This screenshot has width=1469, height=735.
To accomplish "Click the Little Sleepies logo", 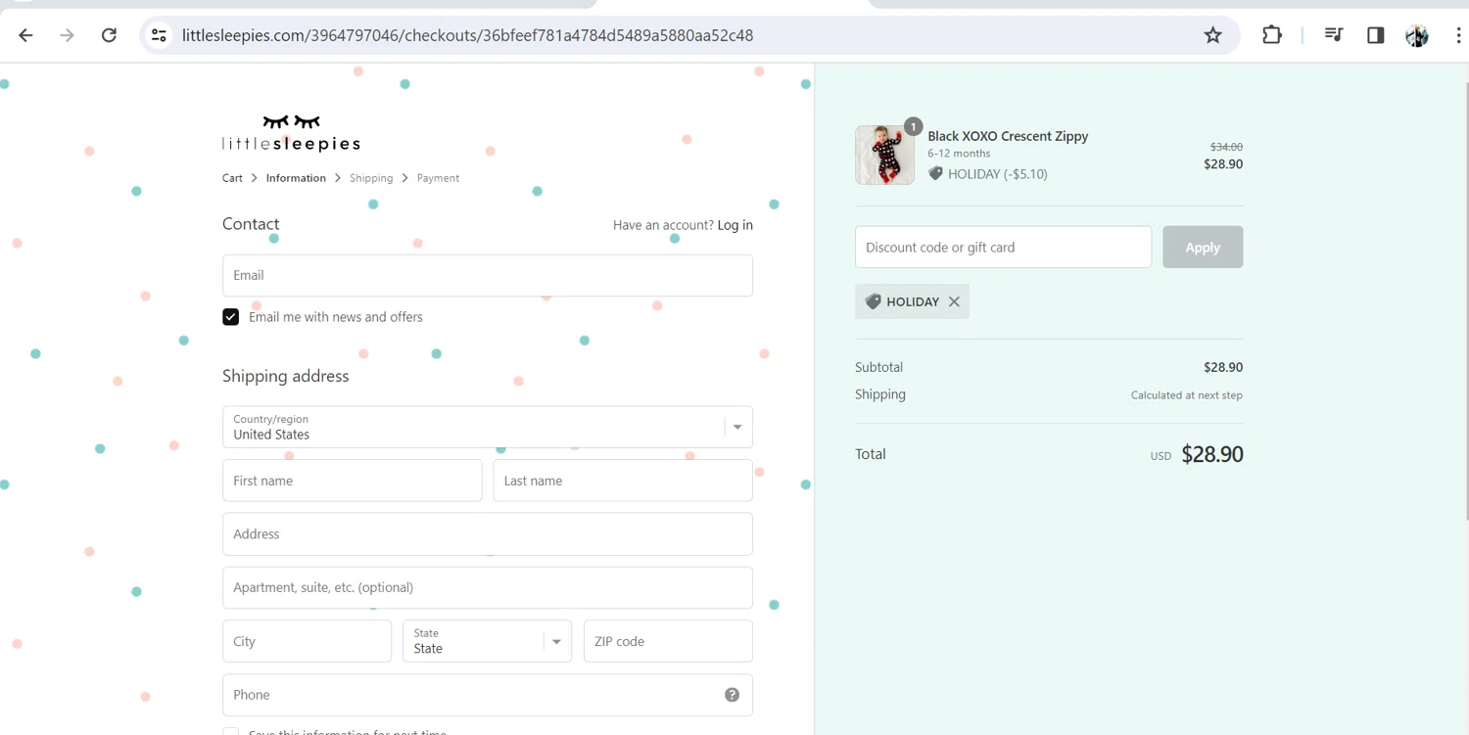I will [x=291, y=133].
